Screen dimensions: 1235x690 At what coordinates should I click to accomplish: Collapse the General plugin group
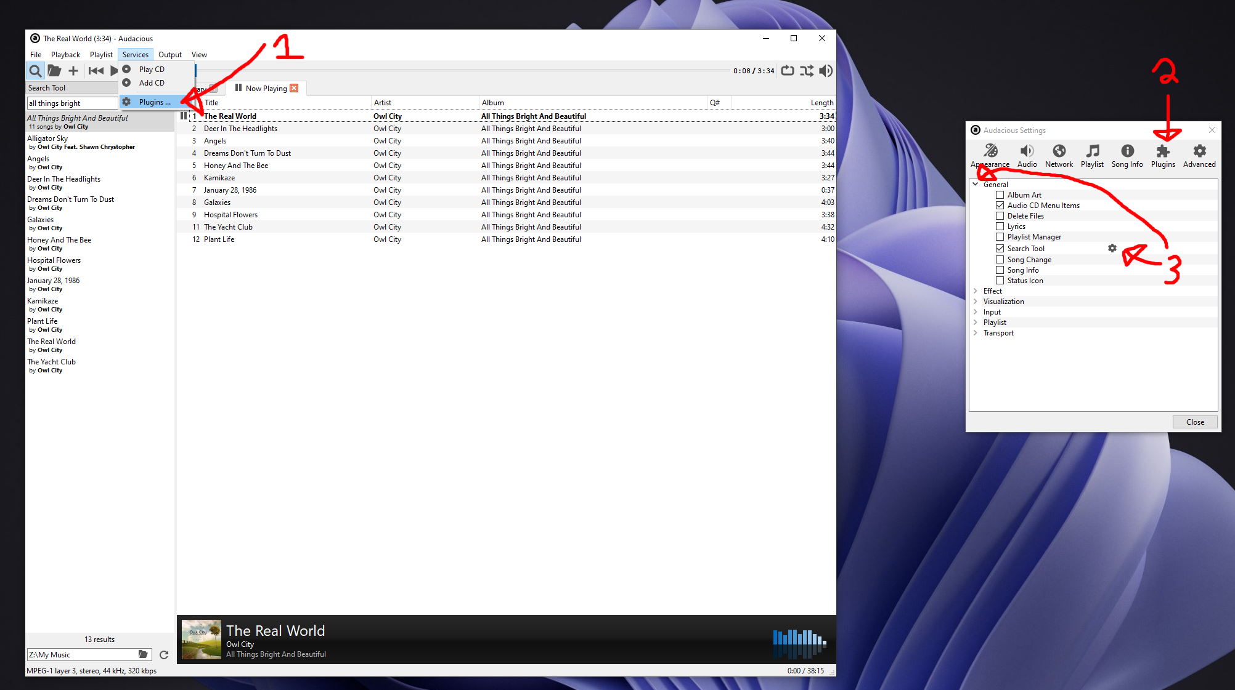point(976,184)
